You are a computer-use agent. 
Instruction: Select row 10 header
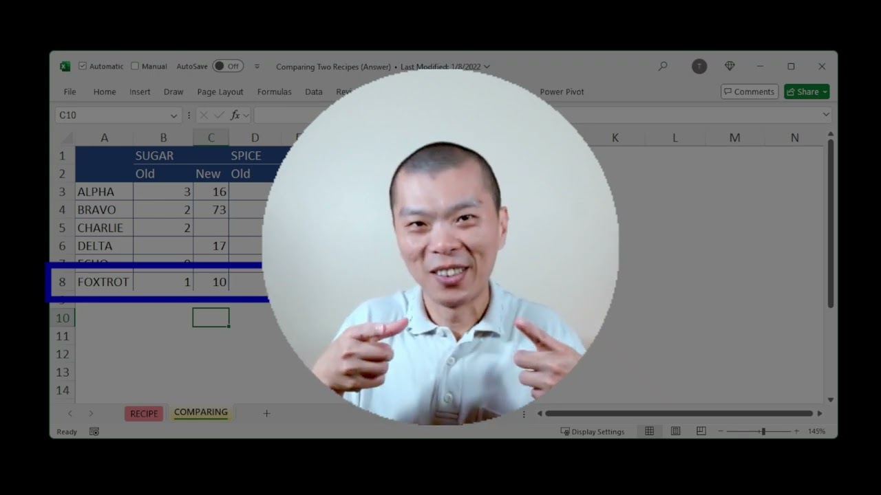point(63,318)
